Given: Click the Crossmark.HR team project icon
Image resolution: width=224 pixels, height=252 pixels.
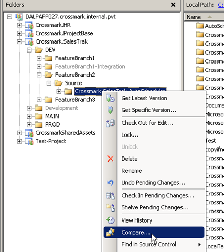Looking at the screenshot, I should click(29, 25).
